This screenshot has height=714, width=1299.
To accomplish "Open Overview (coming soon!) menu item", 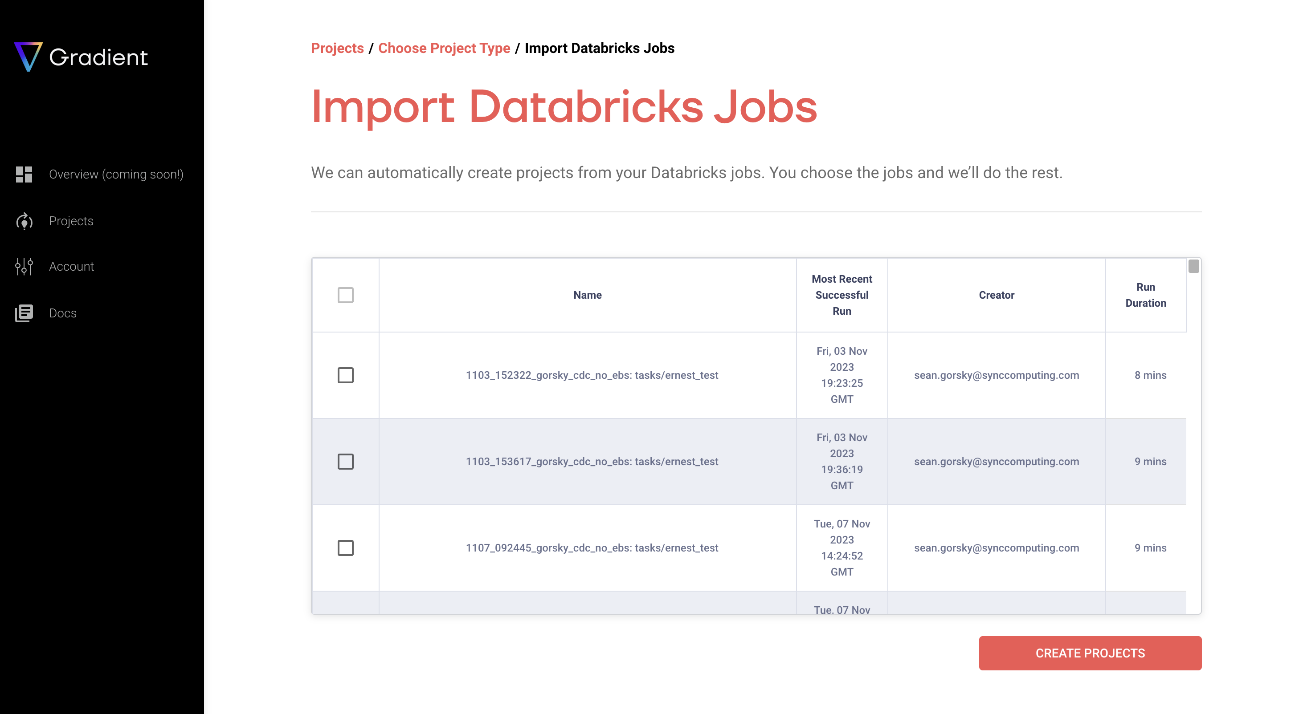I will tap(116, 174).
